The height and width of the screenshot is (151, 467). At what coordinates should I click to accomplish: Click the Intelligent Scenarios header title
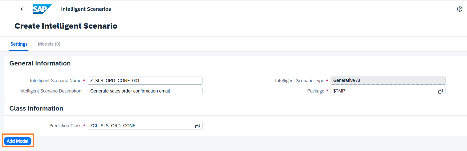(86, 9)
